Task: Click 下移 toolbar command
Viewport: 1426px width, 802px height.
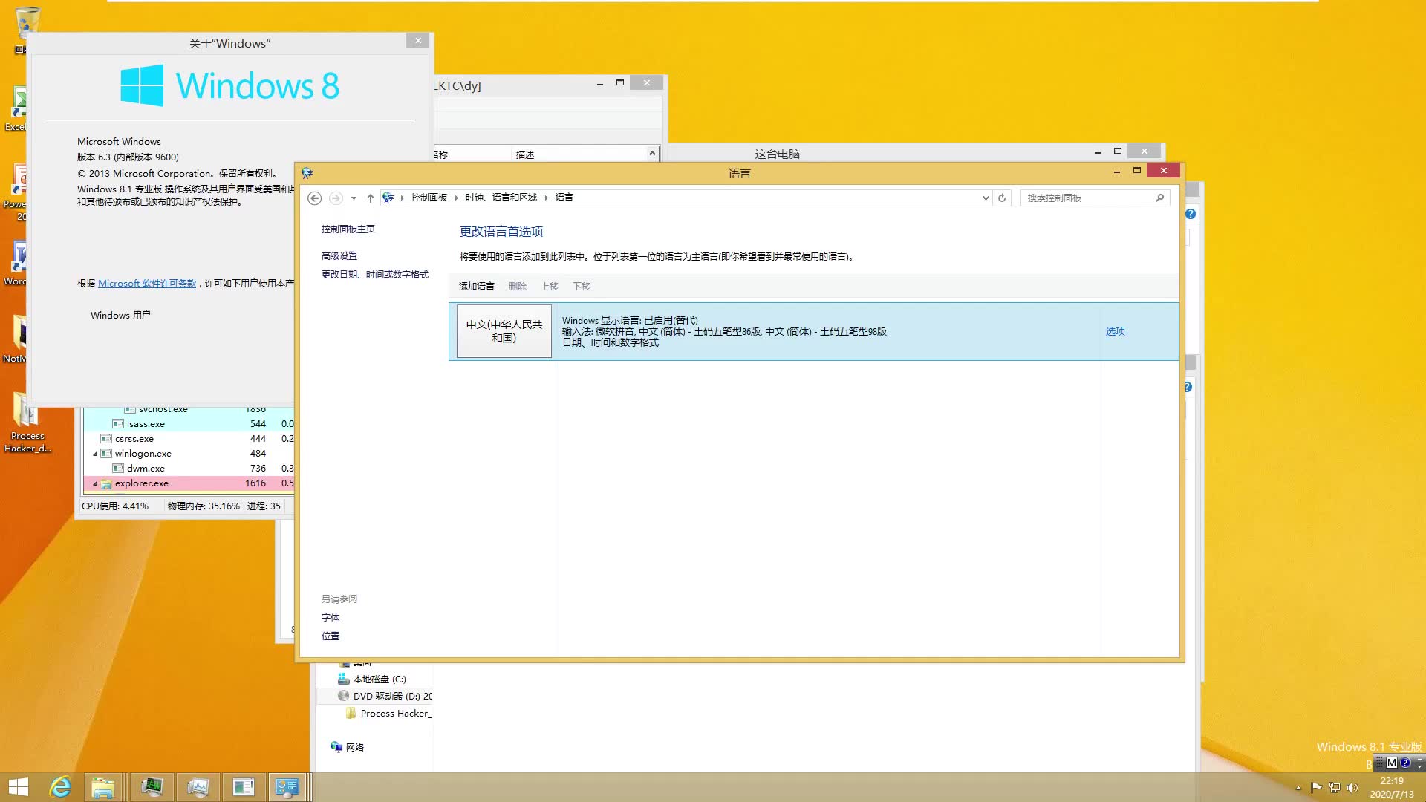Action: point(581,286)
